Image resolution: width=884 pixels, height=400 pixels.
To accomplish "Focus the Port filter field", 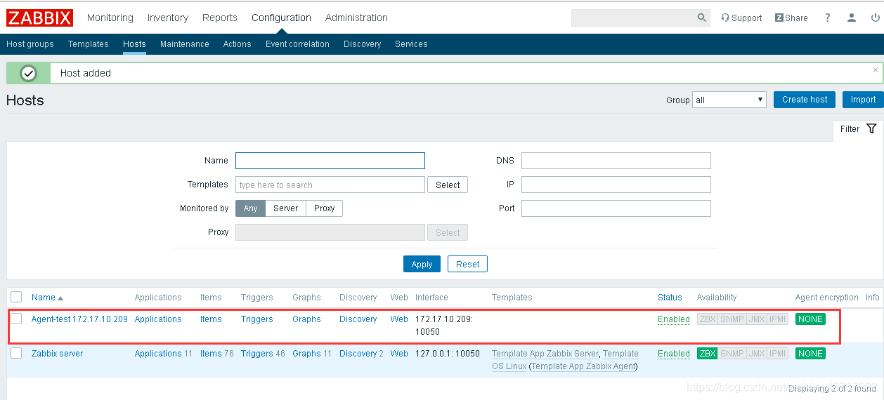I will pos(616,208).
